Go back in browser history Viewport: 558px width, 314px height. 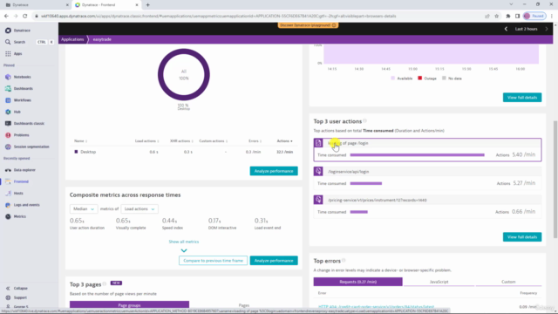click(6, 16)
